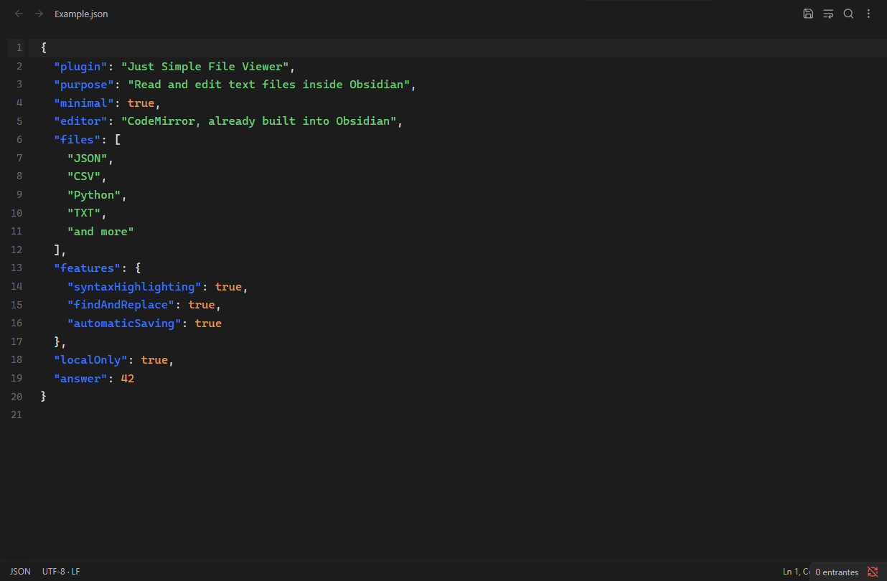Click the "editor" key
The height and width of the screenshot is (581, 887).
tap(81, 121)
